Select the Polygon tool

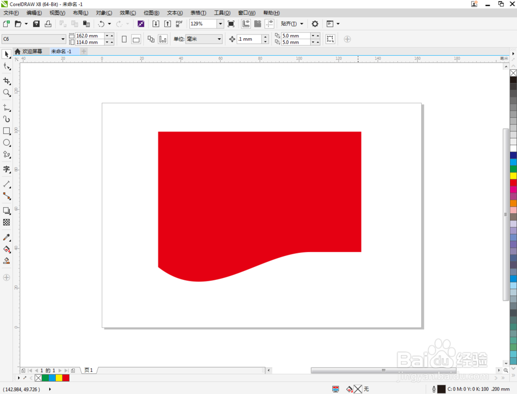click(x=7, y=154)
